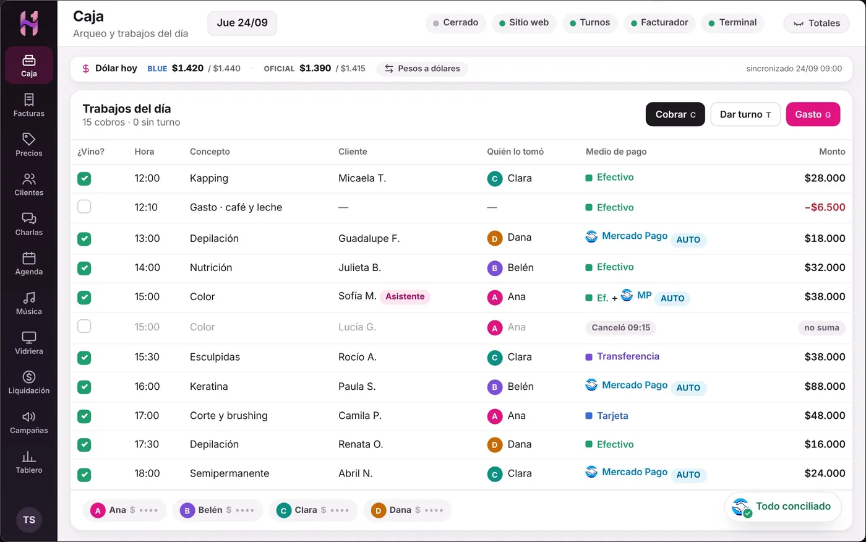Screen dimensions: 866x542
Task: Show hidden totals with Totales button
Action: coord(817,24)
